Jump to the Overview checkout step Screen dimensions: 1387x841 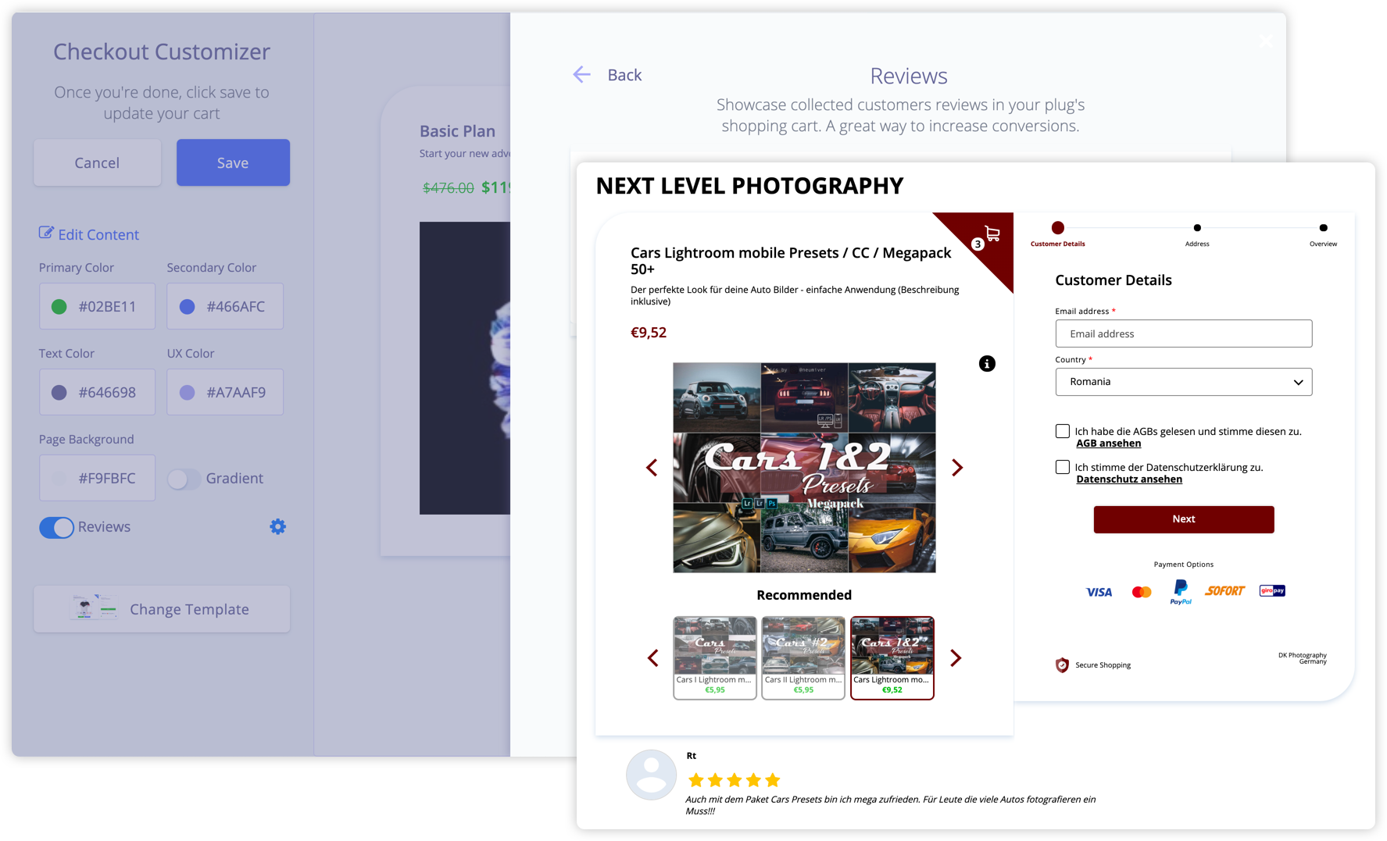click(1323, 229)
